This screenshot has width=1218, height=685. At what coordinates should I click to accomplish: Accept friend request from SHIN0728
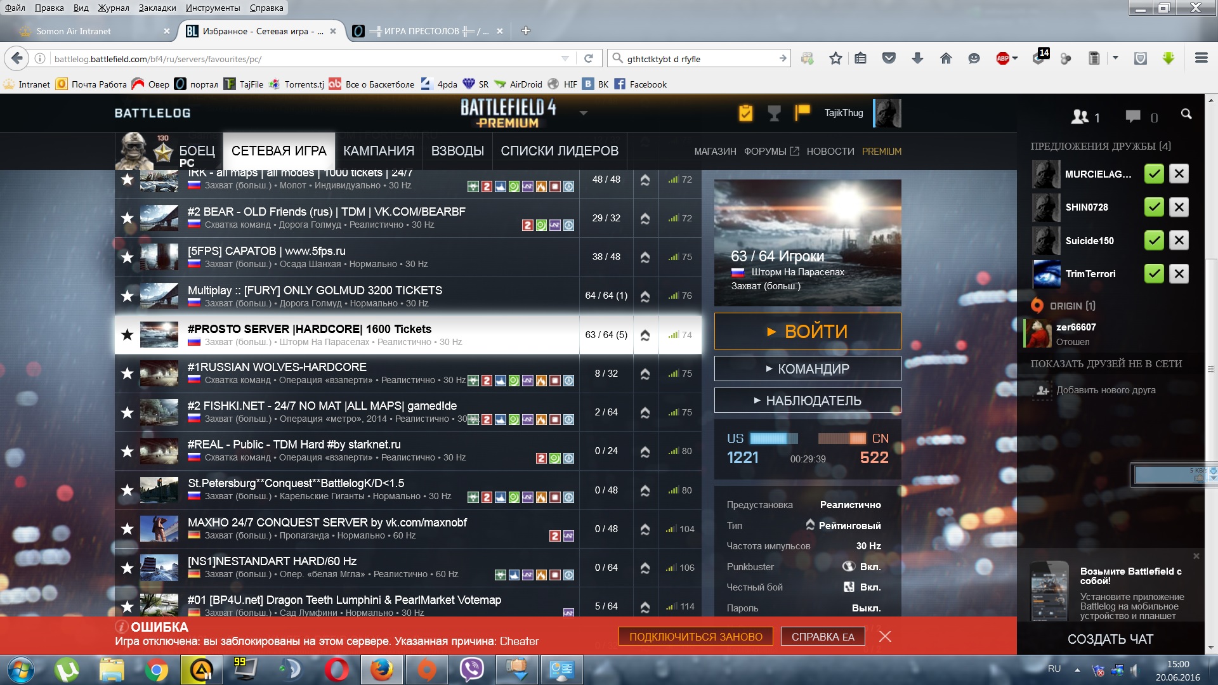pyautogui.click(x=1153, y=207)
